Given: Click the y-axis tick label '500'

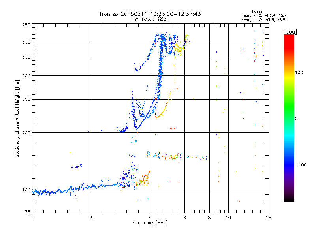Looking at the screenshot, I should click(26, 57).
